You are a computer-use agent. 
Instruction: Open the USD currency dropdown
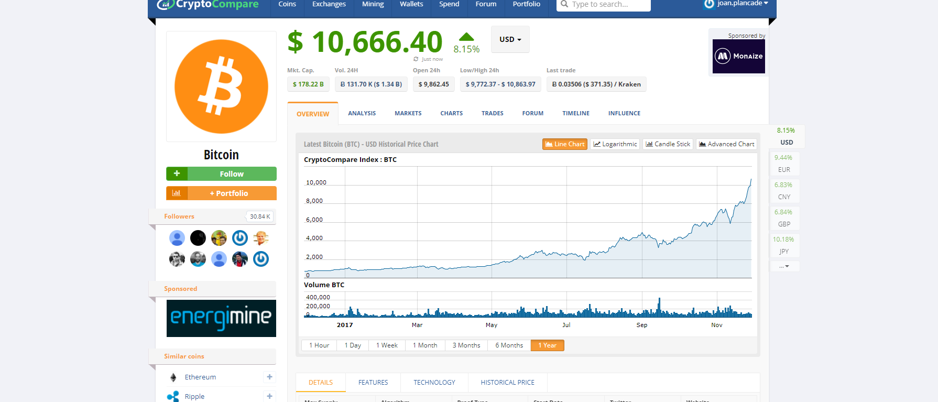click(x=510, y=39)
